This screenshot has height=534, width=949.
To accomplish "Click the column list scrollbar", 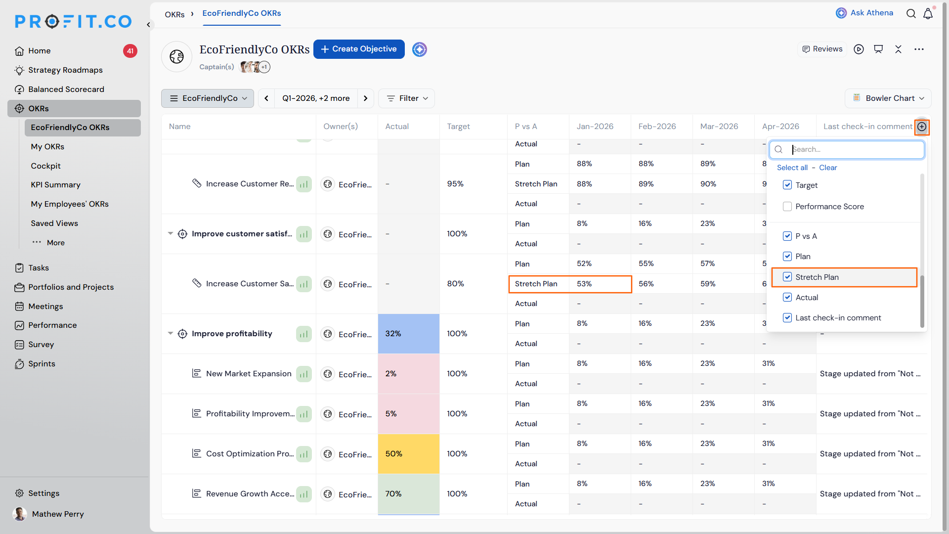I will (x=922, y=302).
